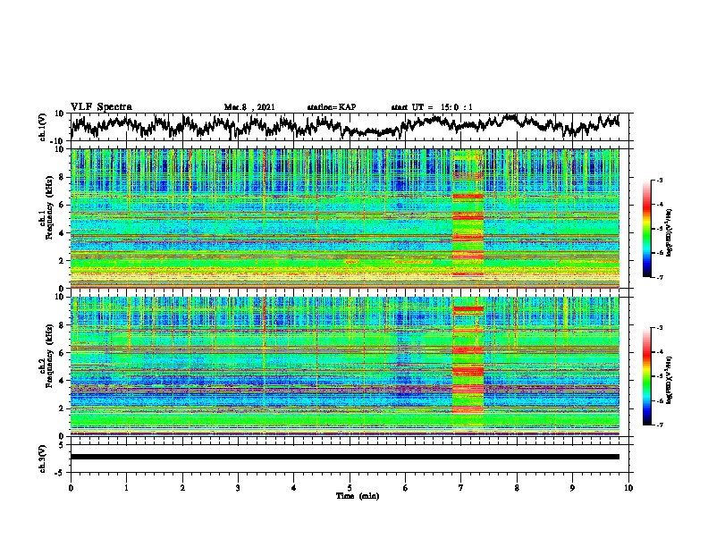708x547 pixels.
Task: Click the ch.1 voltage waveform trace
Action: click(344, 126)
